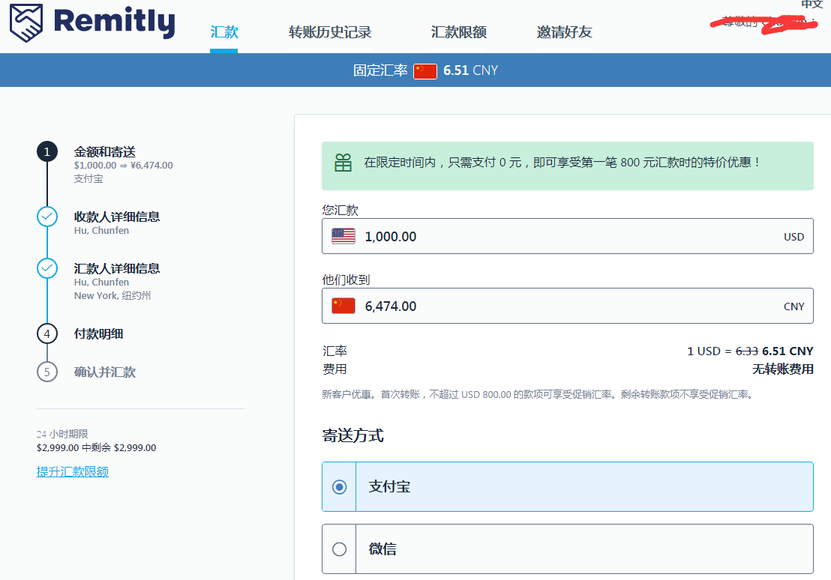Click checkmark icon beside 收款人详细信息
831x580 pixels.
[47, 217]
